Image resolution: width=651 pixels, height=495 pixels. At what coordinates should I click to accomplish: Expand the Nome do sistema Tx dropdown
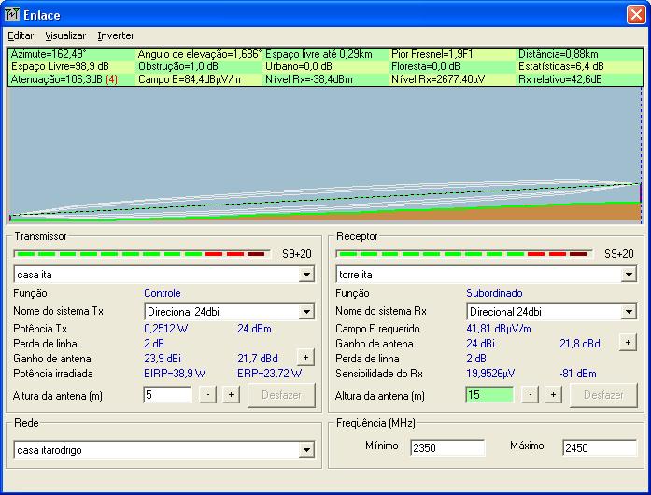point(306,312)
